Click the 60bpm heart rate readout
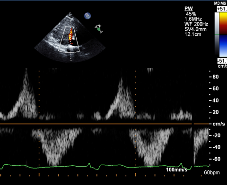 (x=212, y=173)
